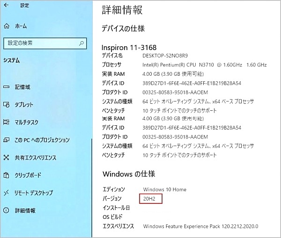Screen dimensions: 281x238
Task: Click the バージョン label
Action: (x=112, y=198)
